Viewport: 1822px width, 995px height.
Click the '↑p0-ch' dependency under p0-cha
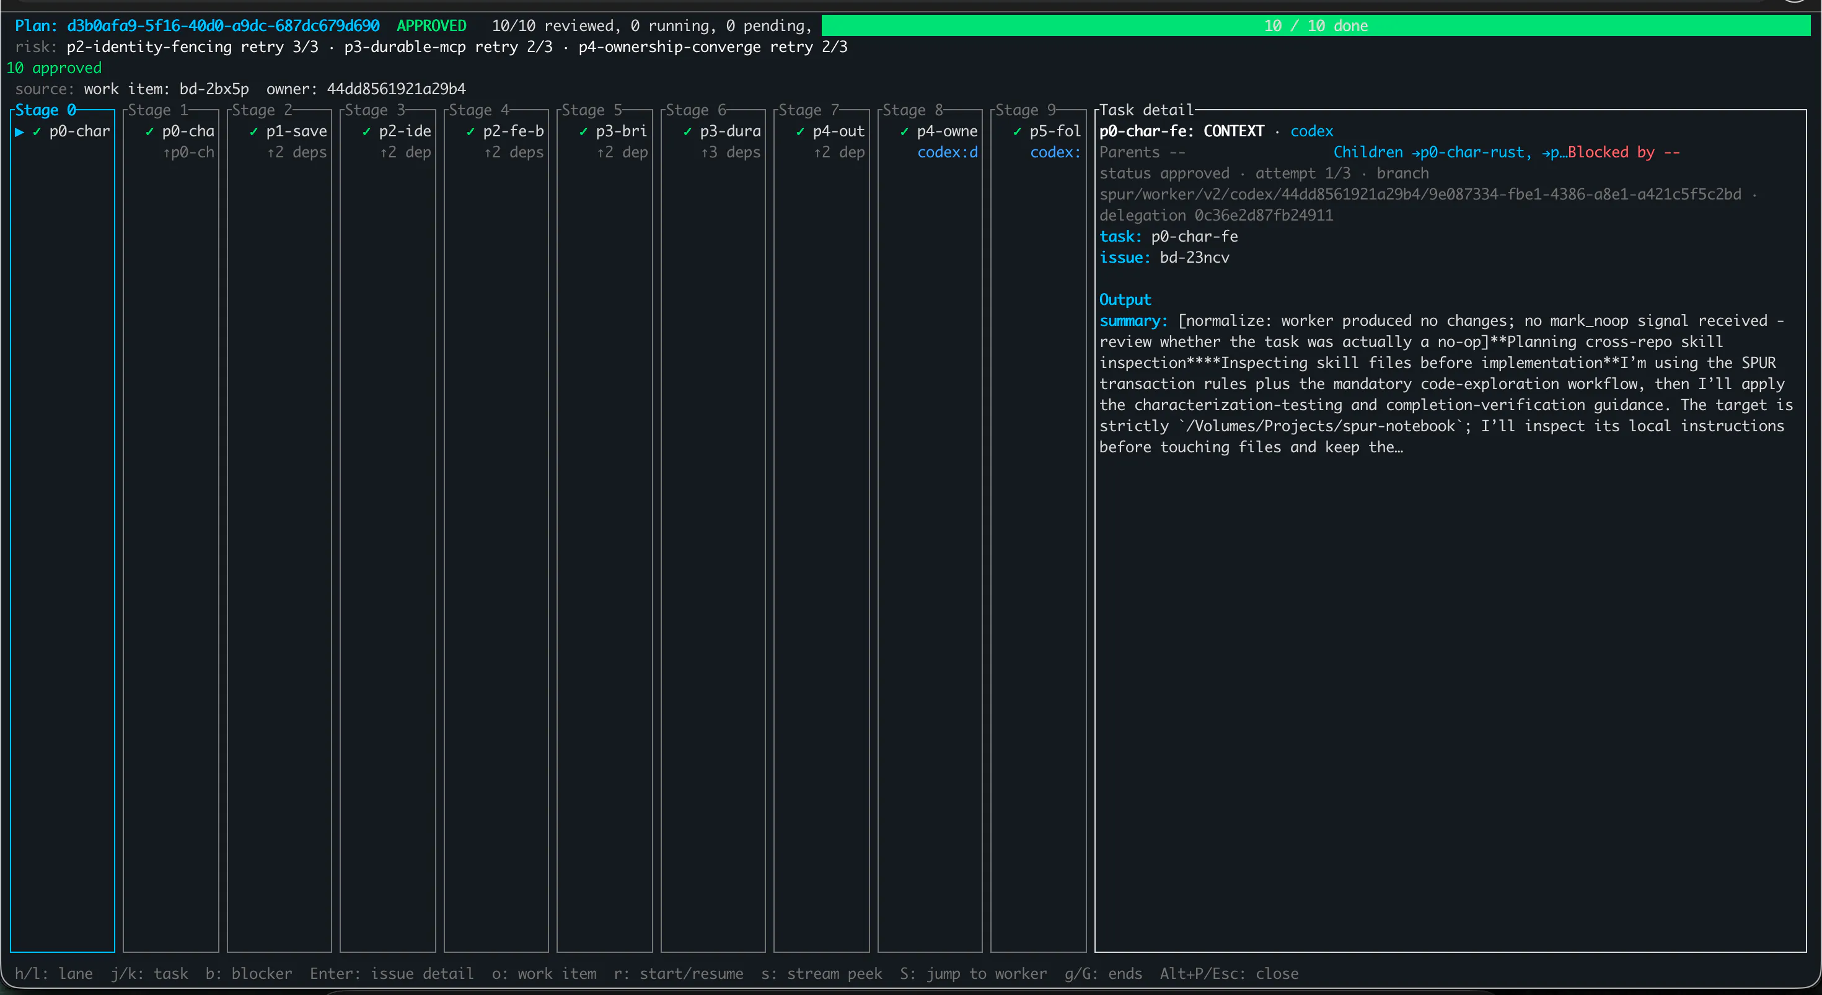[x=188, y=153]
